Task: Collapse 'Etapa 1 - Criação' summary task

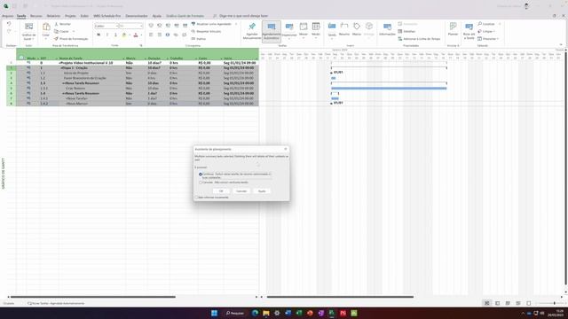Action: point(61,68)
